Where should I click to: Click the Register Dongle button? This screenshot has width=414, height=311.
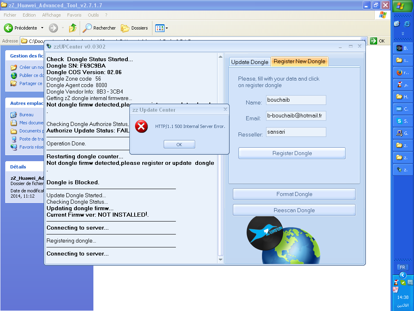coord(292,153)
